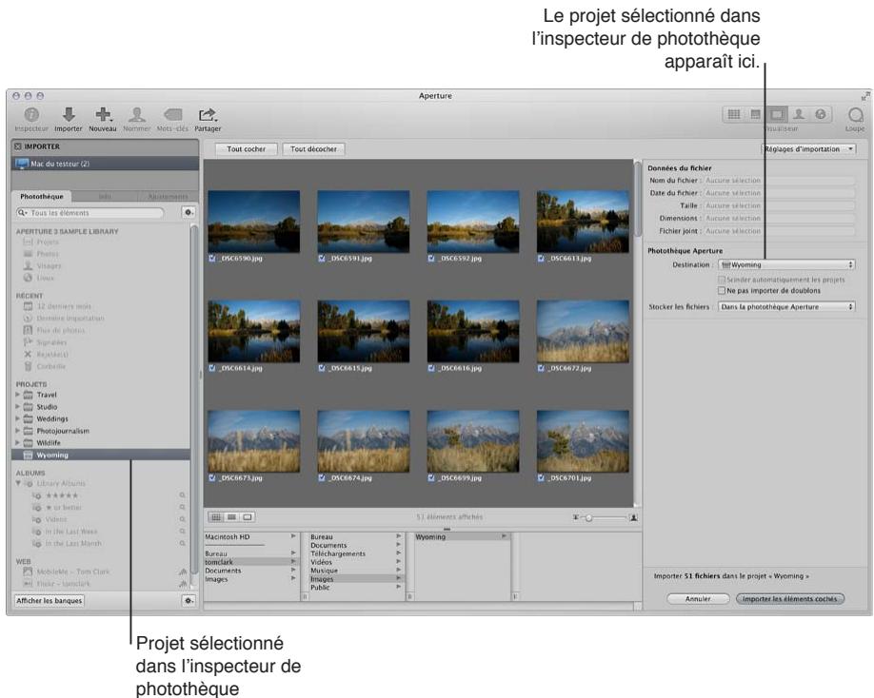Image resolution: width=874 pixels, height=698 pixels.
Task: Click the Tous les éléments search field
Action: point(90,213)
